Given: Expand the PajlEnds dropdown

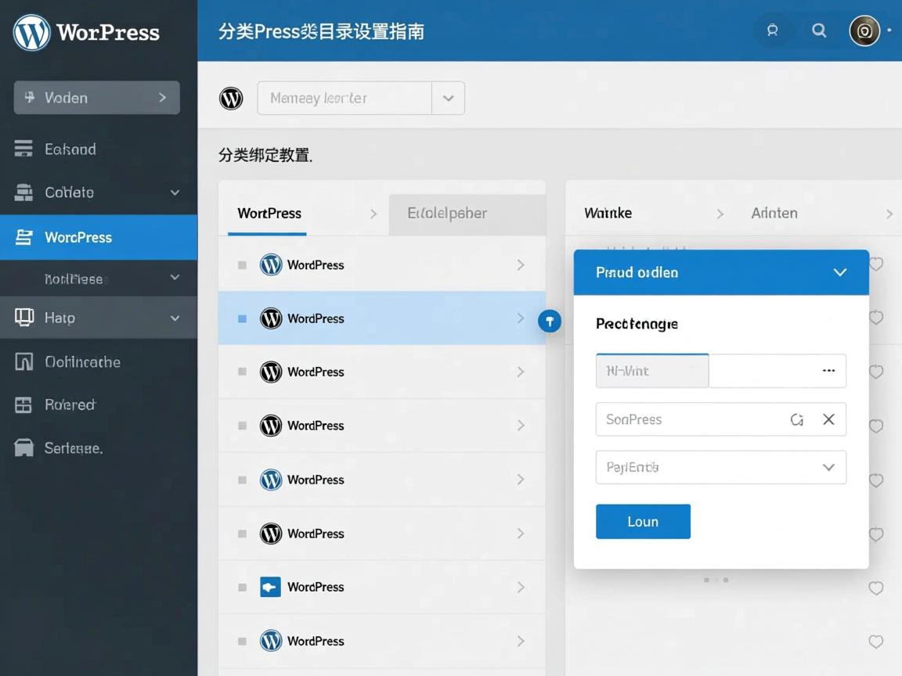Looking at the screenshot, I should coord(828,467).
